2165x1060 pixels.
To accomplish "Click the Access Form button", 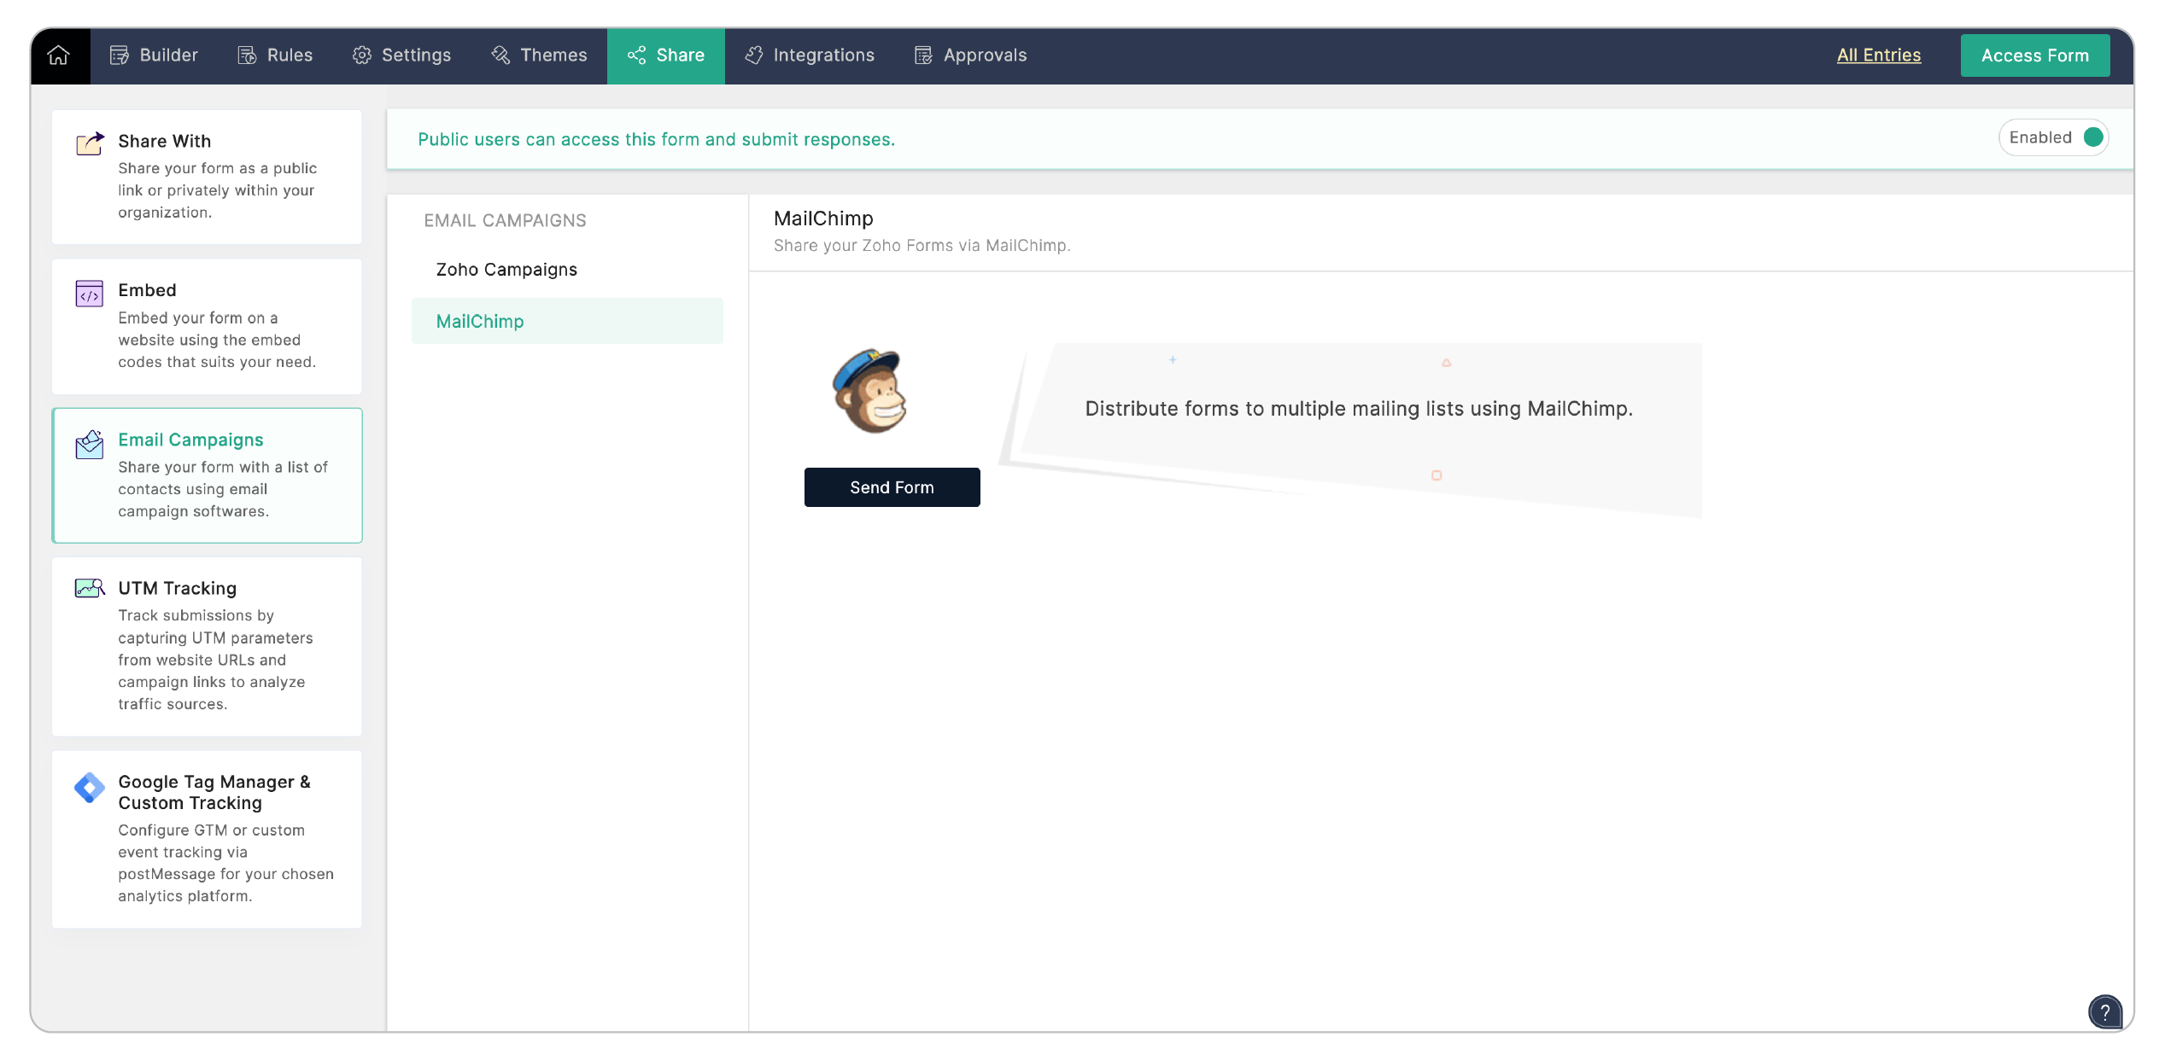I will tap(2035, 55).
